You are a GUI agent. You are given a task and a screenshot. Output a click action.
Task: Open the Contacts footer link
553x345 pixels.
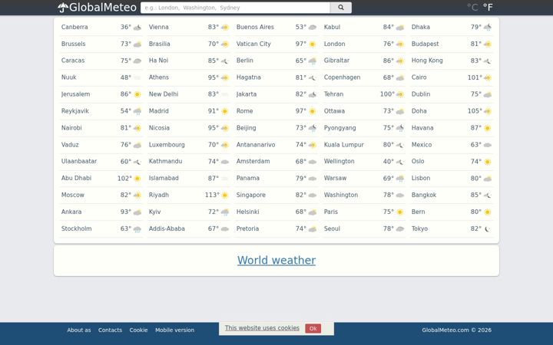click(x=110, y=330)
